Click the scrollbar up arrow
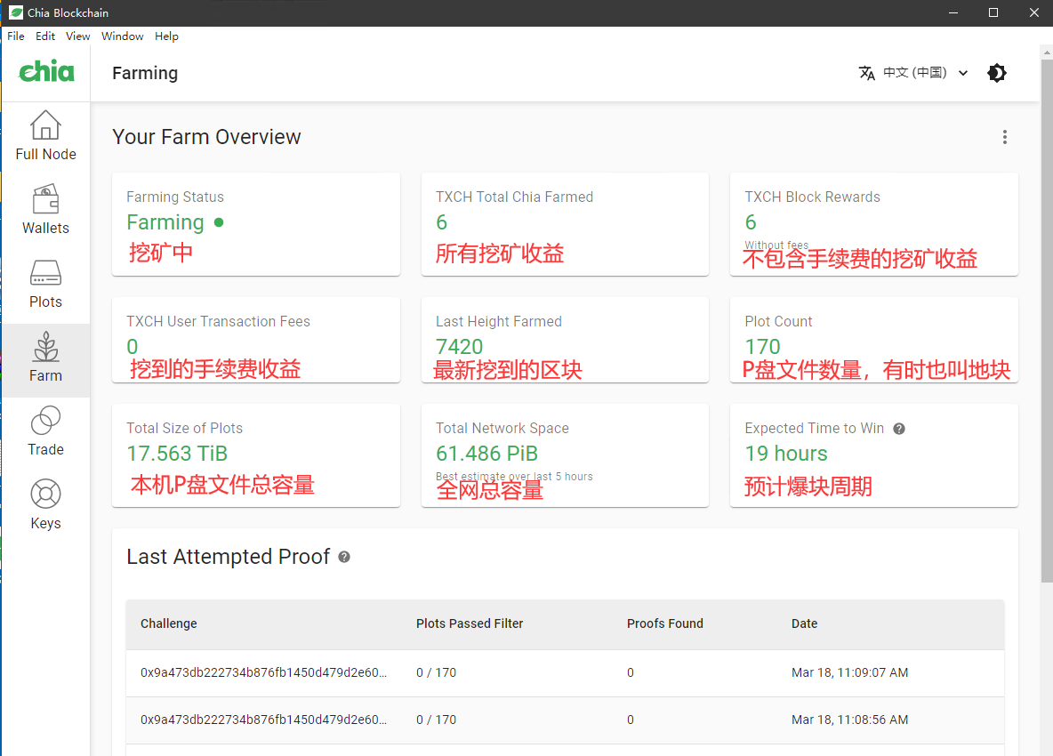This screenshot has height=756, width=1053. 1047,52
